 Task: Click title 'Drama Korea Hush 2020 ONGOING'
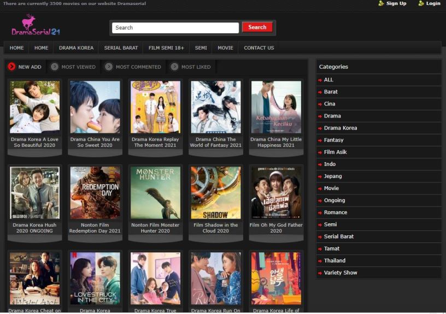[34, 228]
